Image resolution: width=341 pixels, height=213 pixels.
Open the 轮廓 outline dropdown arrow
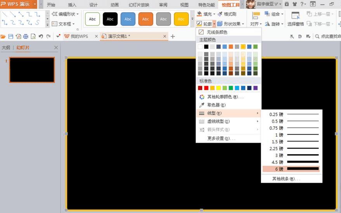[x=214, y=24]
